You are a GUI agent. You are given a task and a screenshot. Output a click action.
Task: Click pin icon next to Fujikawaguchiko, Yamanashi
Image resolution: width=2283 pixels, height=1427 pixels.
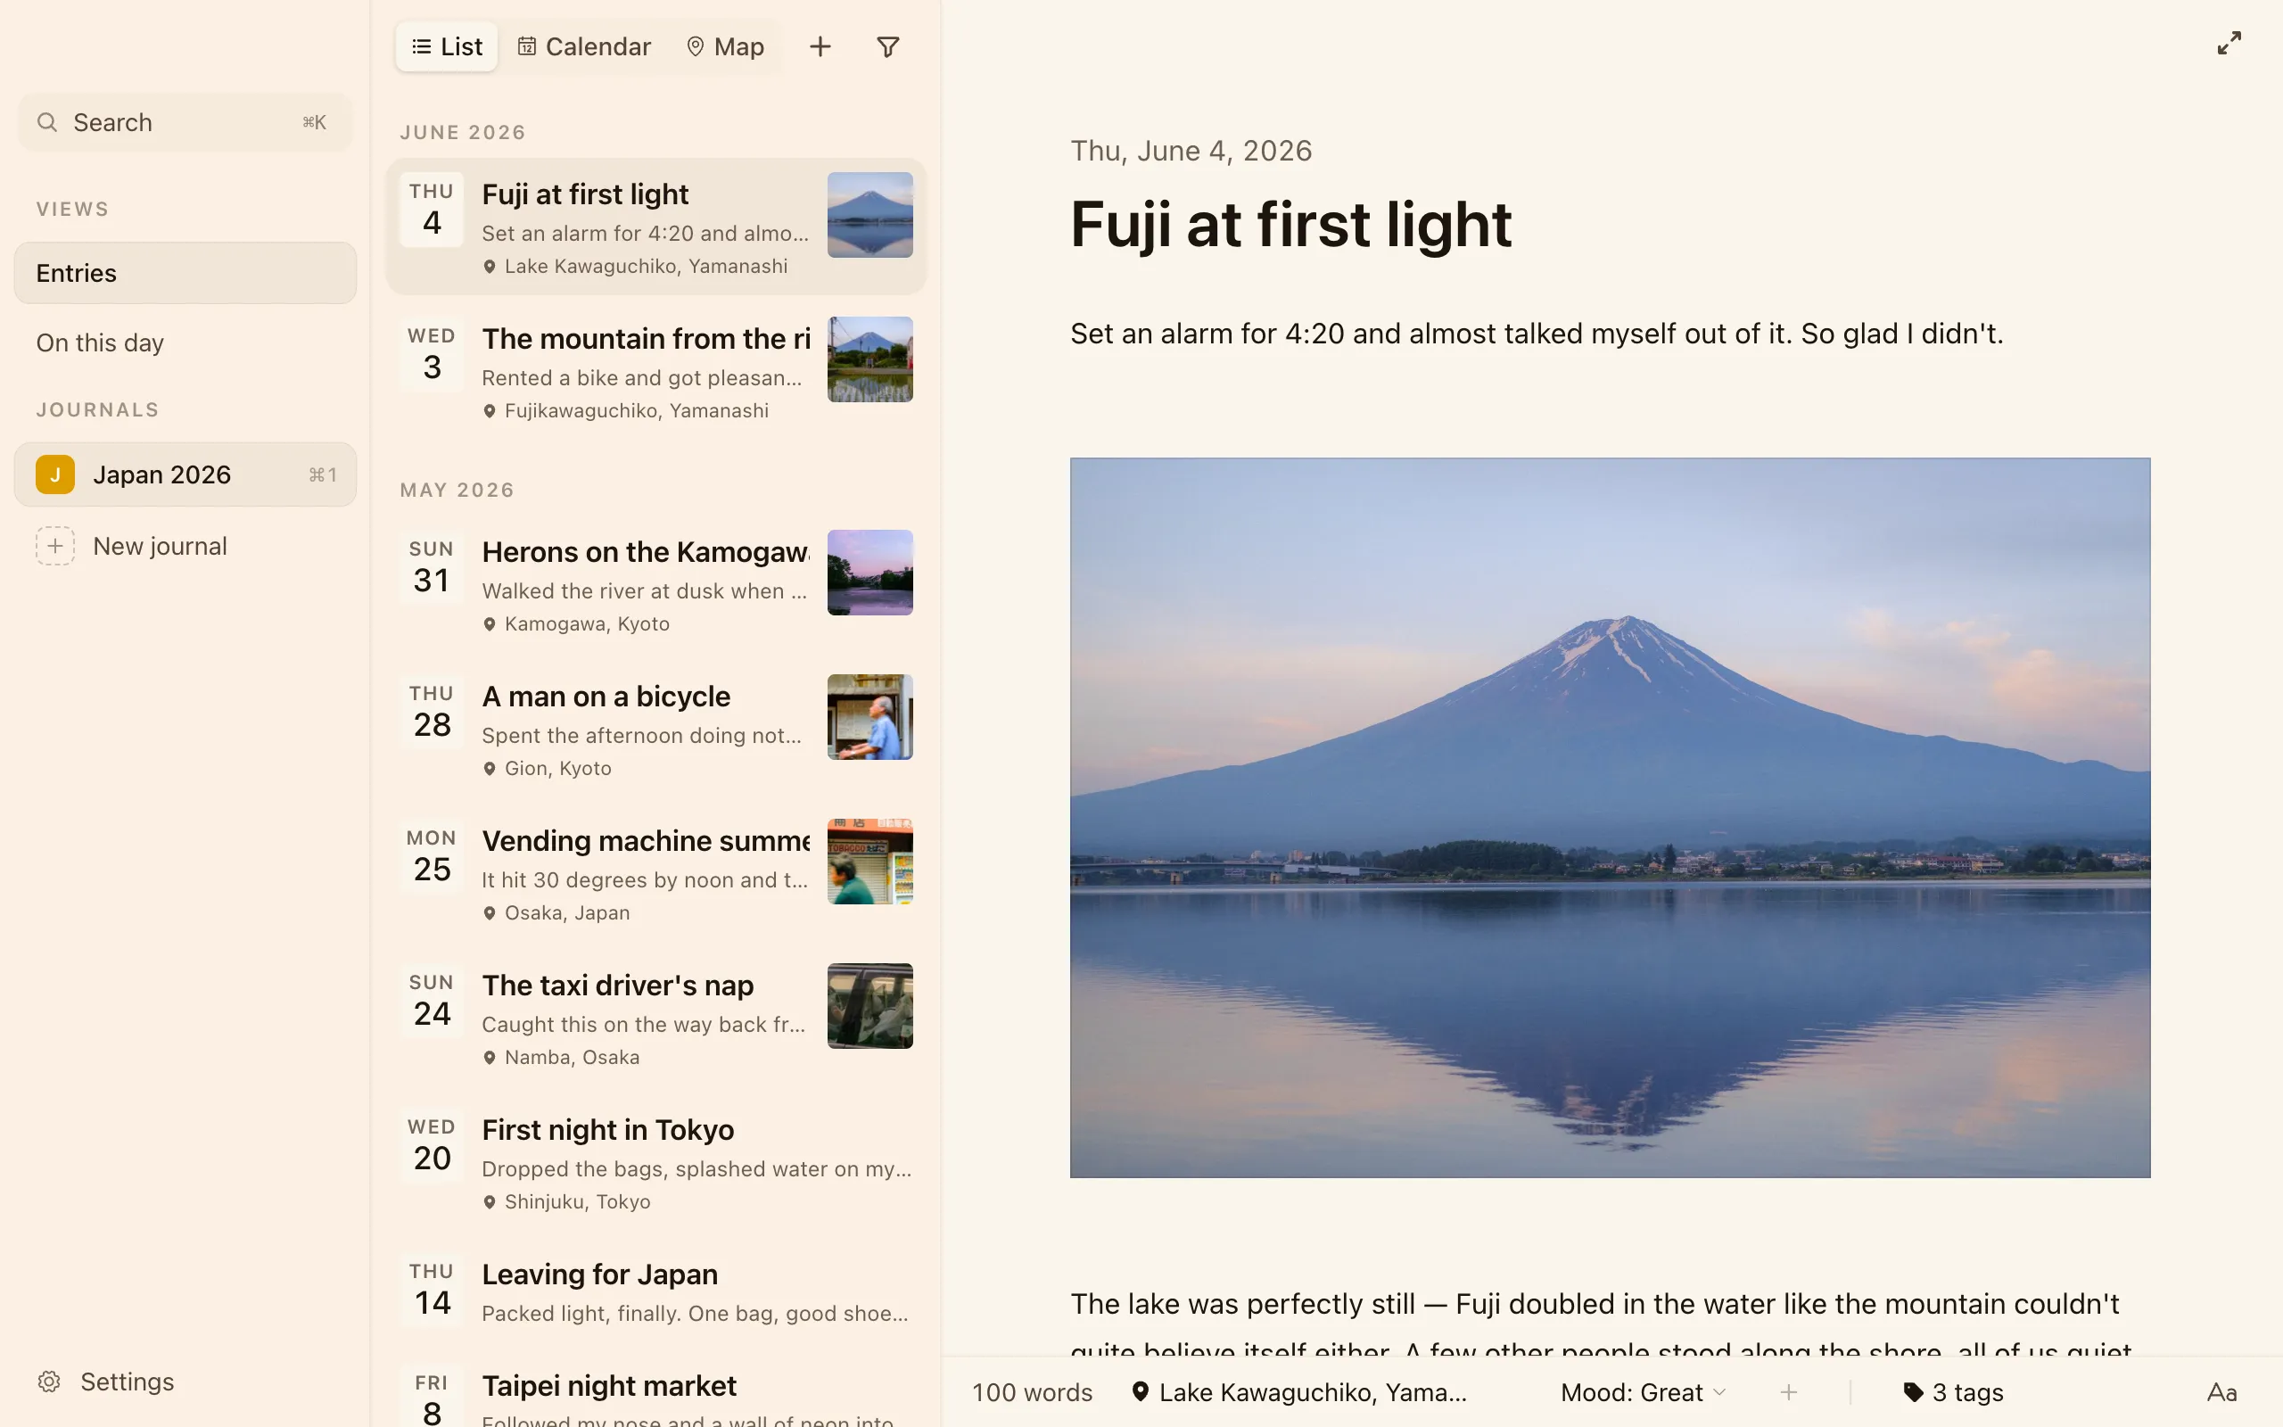pyautogui.click(x=489, y=410)
